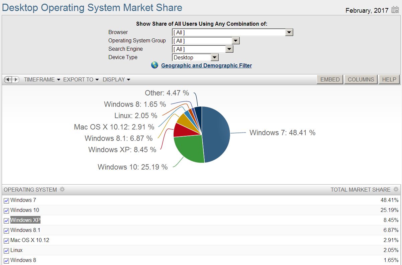Open the Total Market Share settings gear
The image size is (402, 265).
[x=396, y=190]
